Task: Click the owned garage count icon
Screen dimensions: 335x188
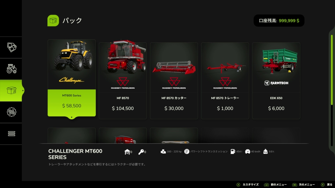Action: [127, 152]
